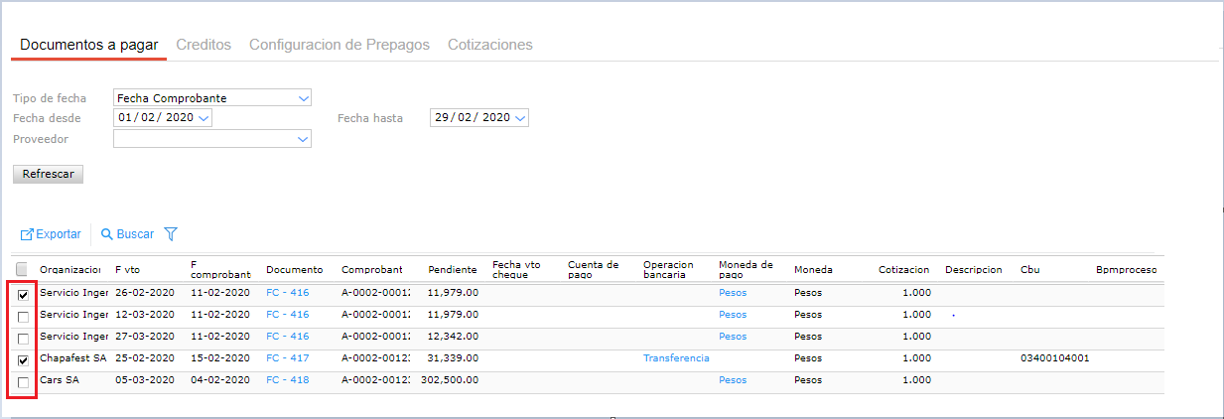Viewport: 1224px width, 419px height.
Task: Click the Pesos payment currency link for Cars SA
Action: 733,380
